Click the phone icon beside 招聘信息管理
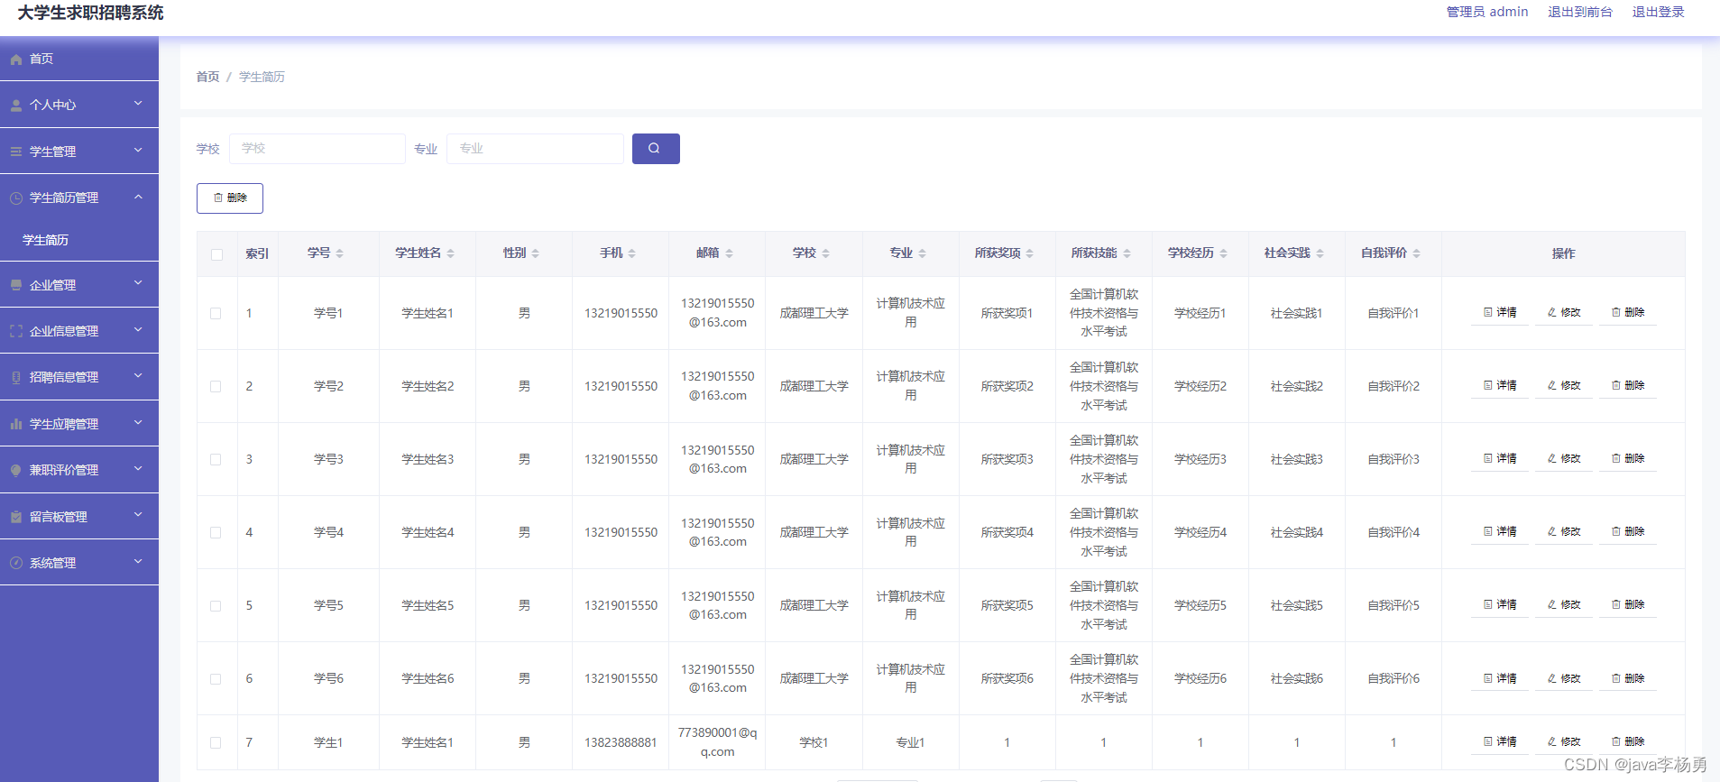 (16, 378)
